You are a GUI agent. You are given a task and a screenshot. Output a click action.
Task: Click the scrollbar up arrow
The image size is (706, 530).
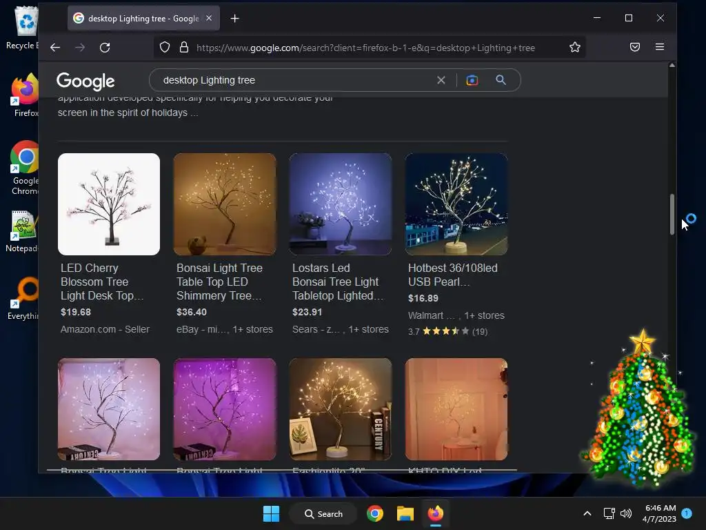click(672, 66)
